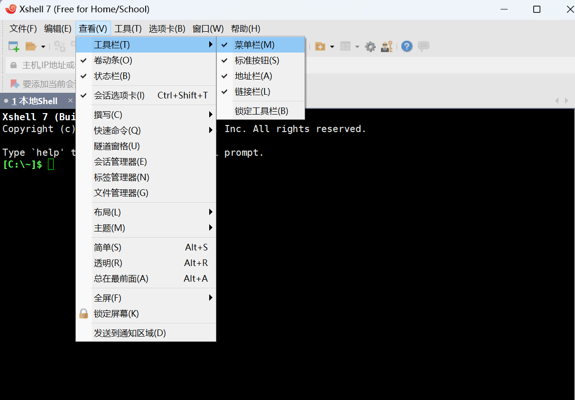This screenshot has width=575, height=400.
Task: Click the terminal prompt [C:\~]$ line
Action: click(22, 164)
